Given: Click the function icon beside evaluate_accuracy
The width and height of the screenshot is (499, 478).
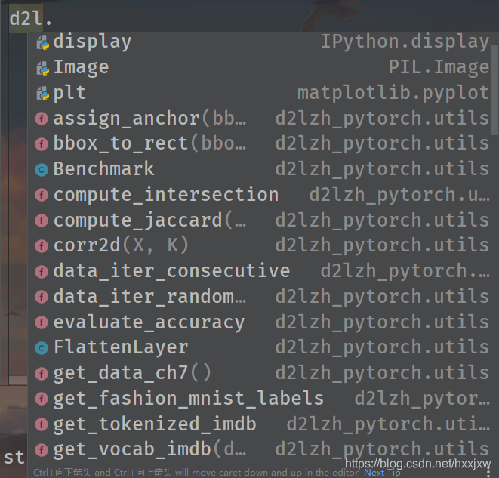Looking at the screenshot, I should (42, 322).
